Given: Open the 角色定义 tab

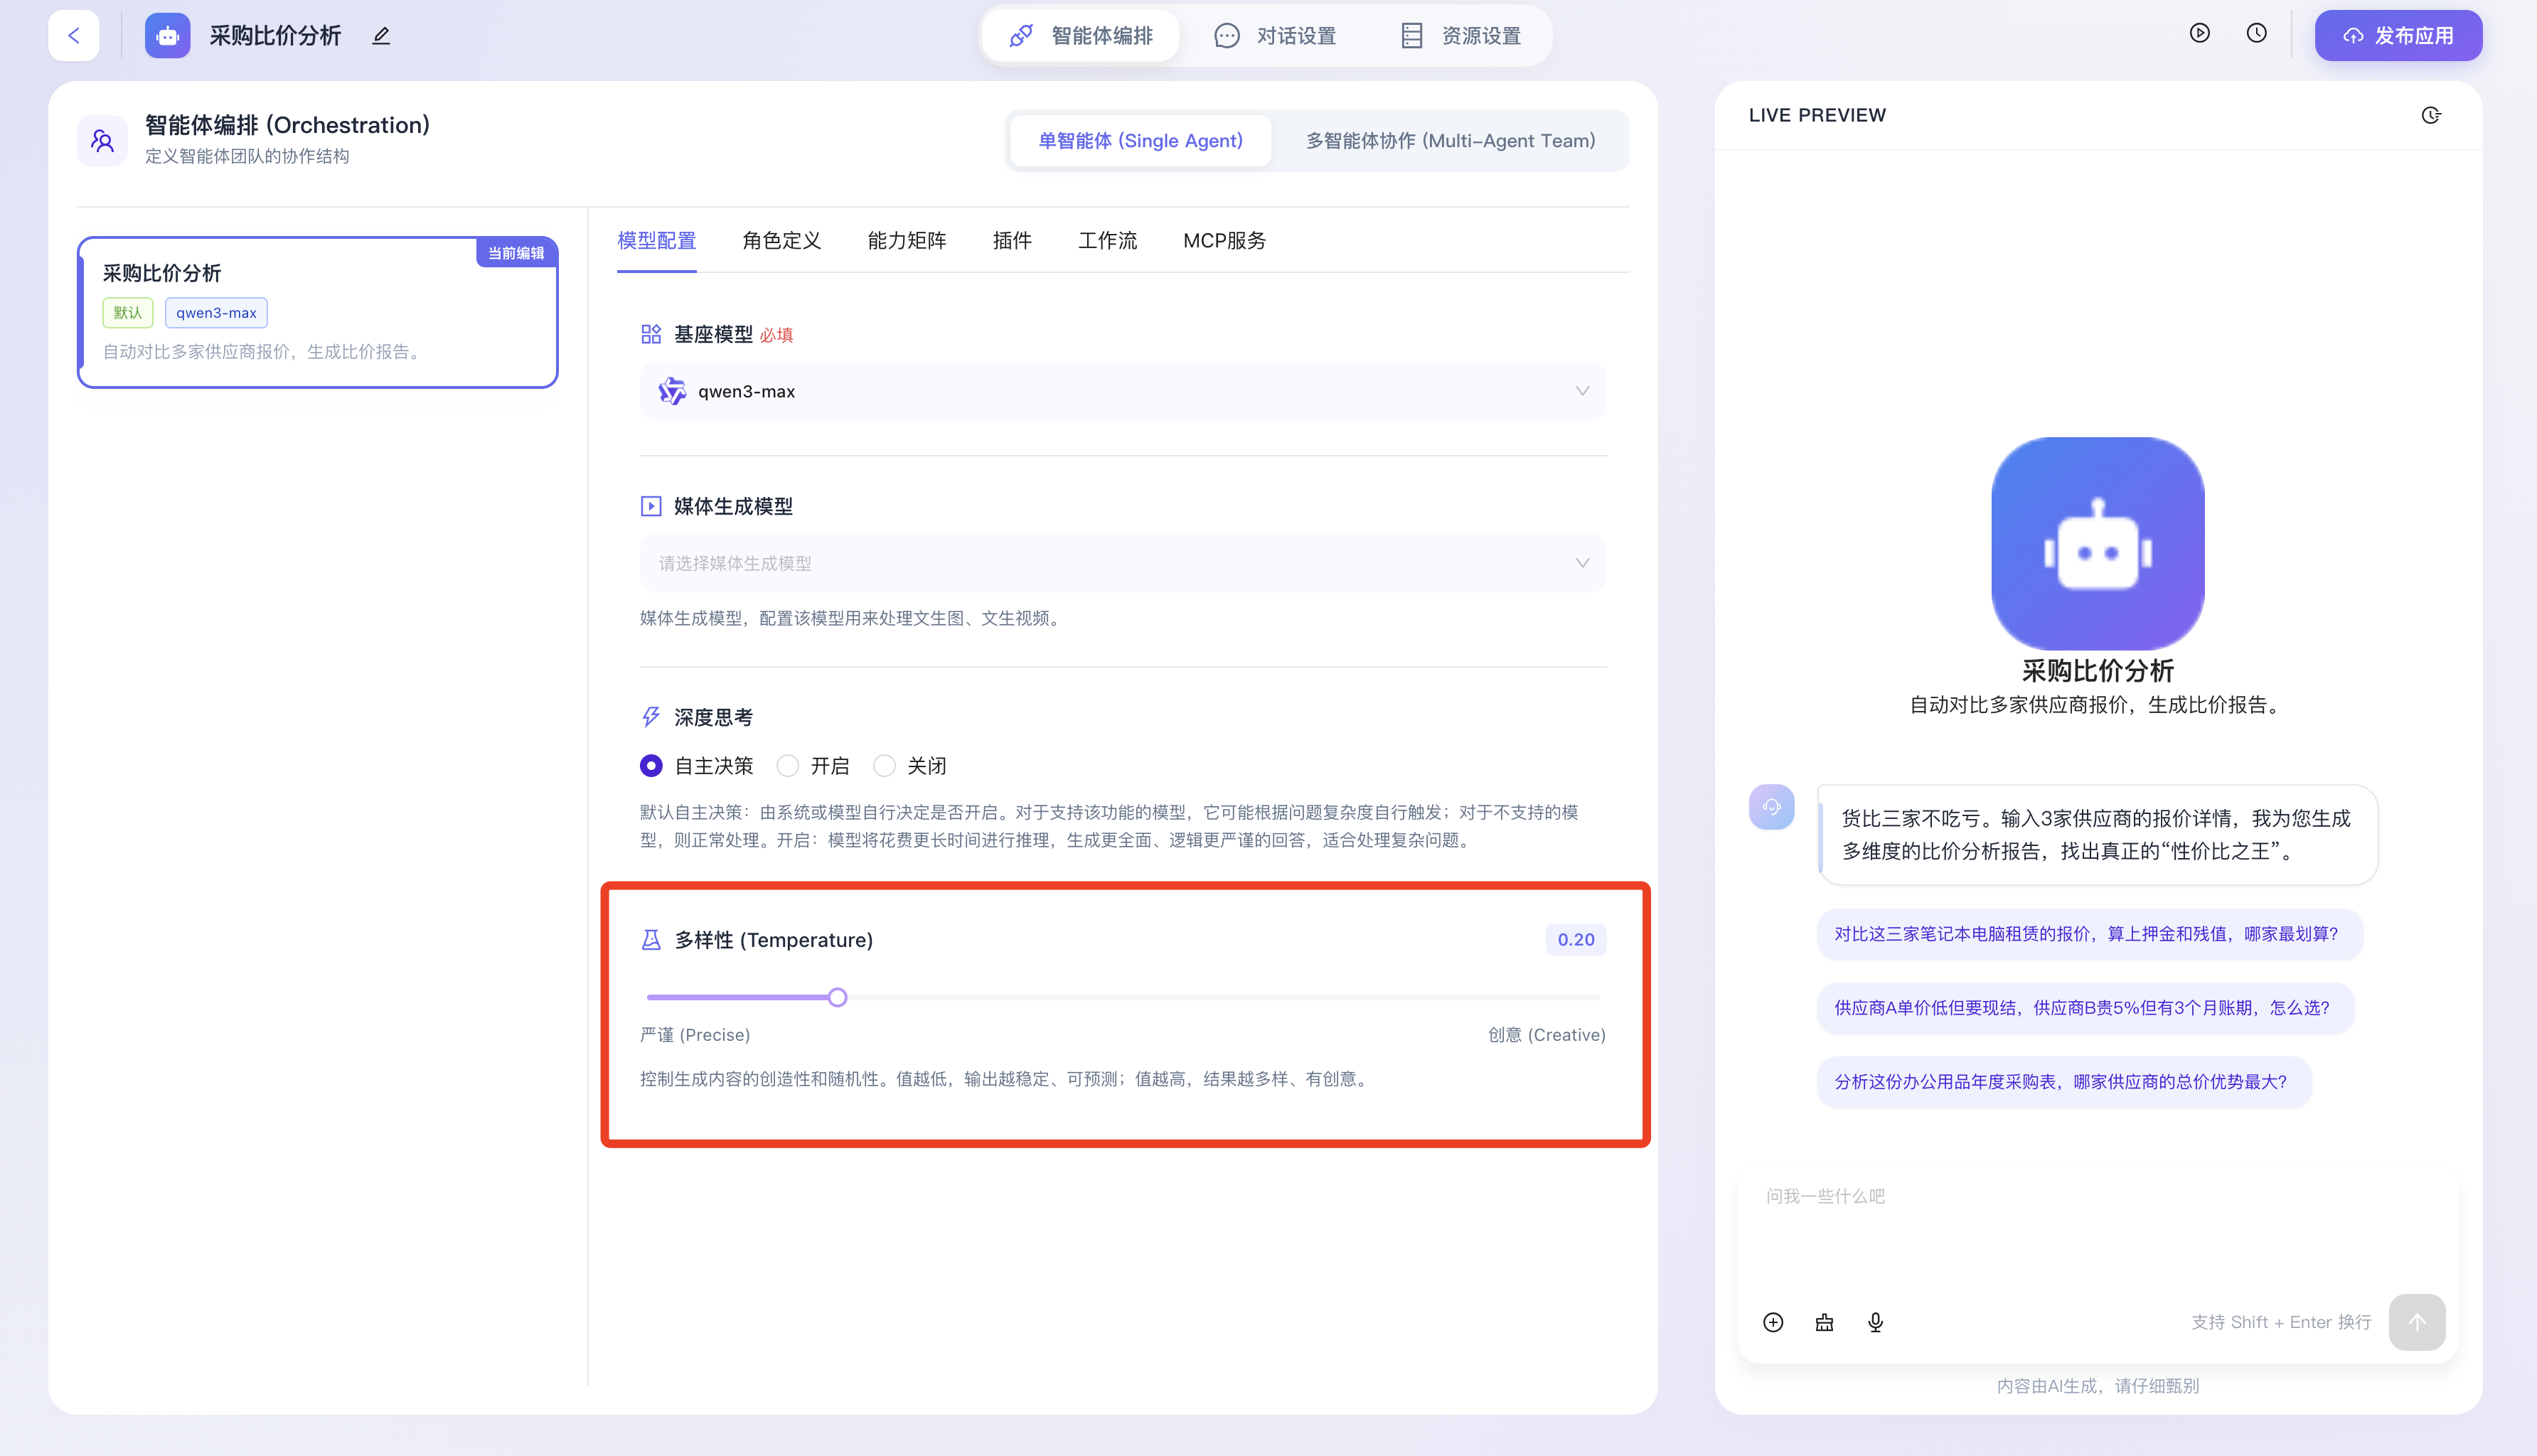Looking at the screenshot, I should pyautogui.click(x=781, y=240).
